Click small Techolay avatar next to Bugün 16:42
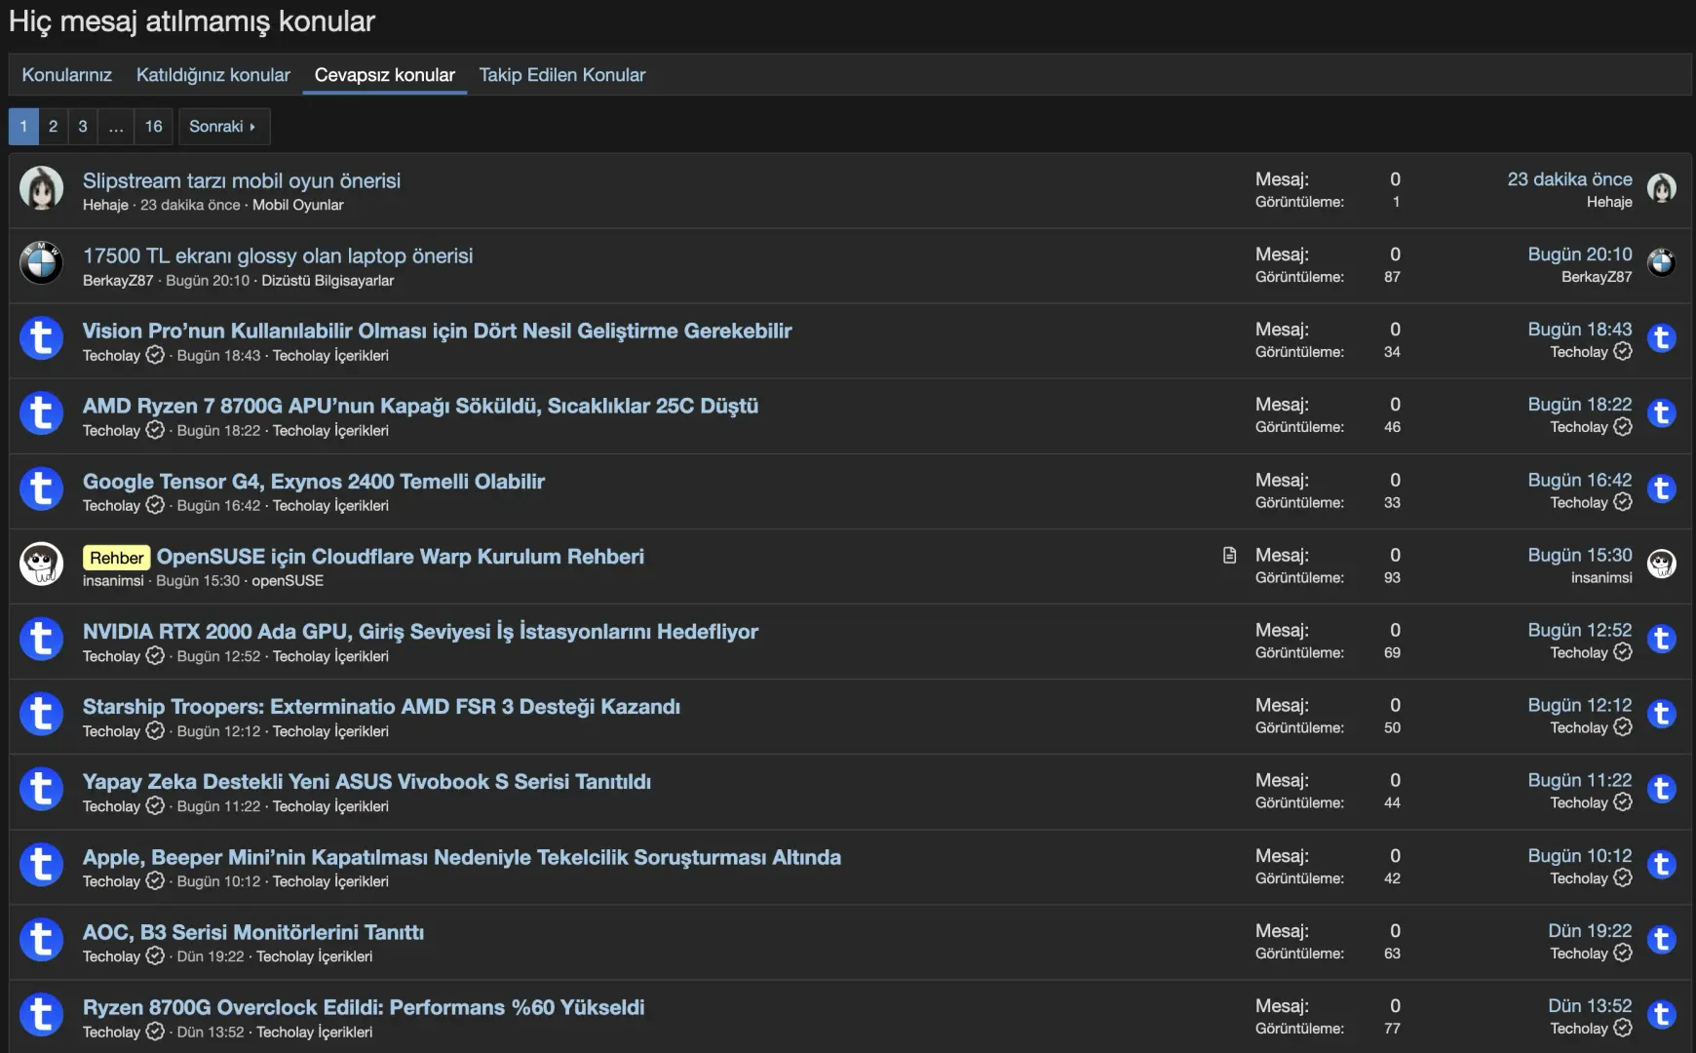This screenshot has height=1053, width=1696. (x=1662, y=488)
